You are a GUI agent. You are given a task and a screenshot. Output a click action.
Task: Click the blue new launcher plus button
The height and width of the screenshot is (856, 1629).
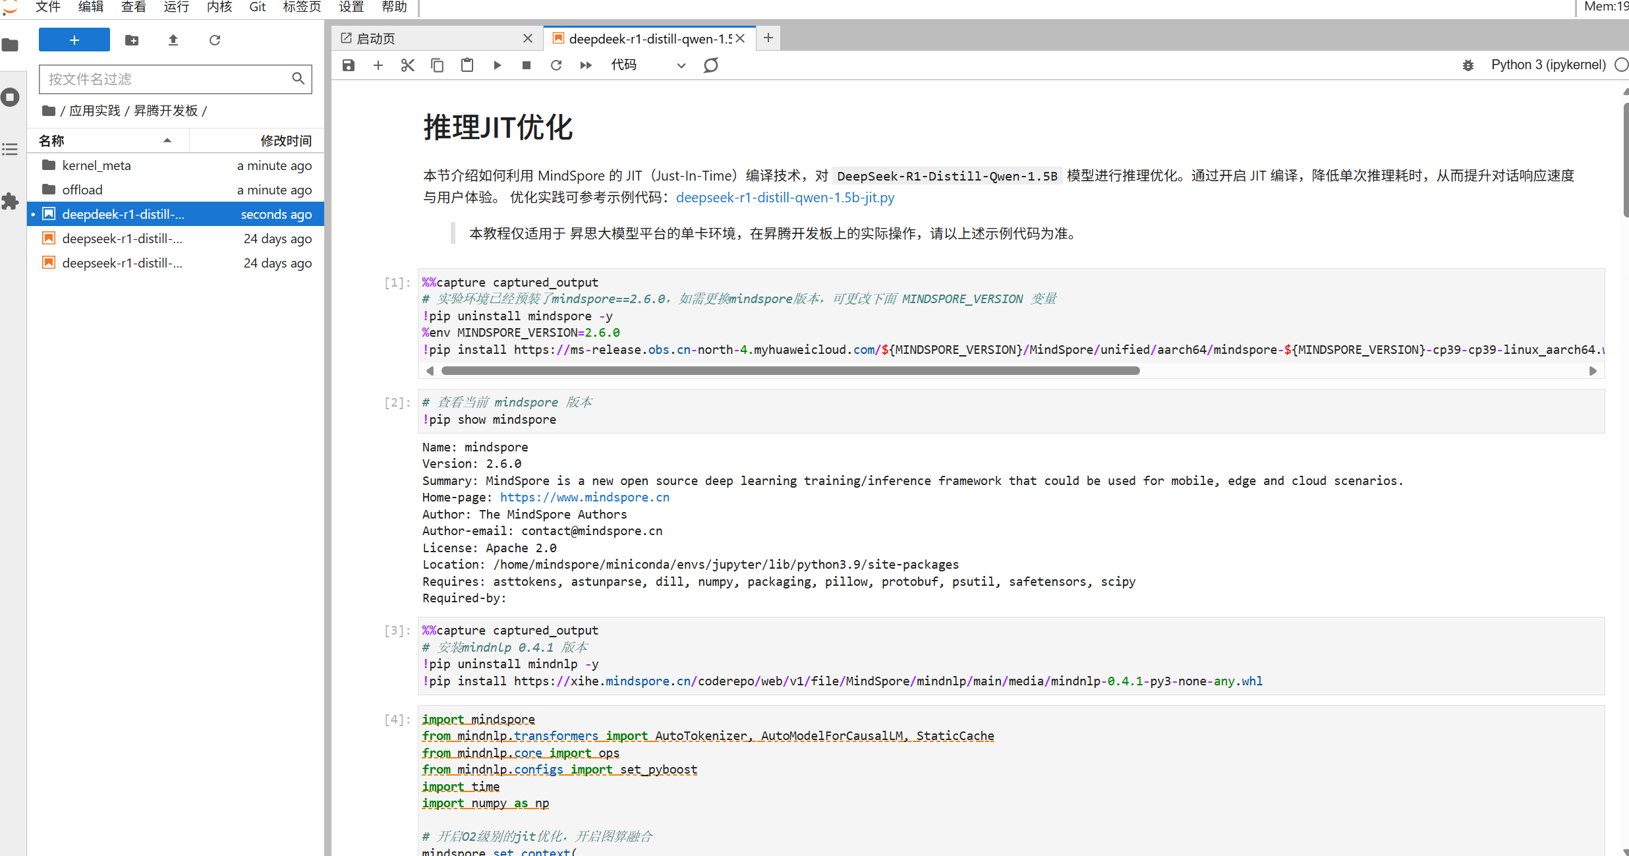tap(74, 40)
